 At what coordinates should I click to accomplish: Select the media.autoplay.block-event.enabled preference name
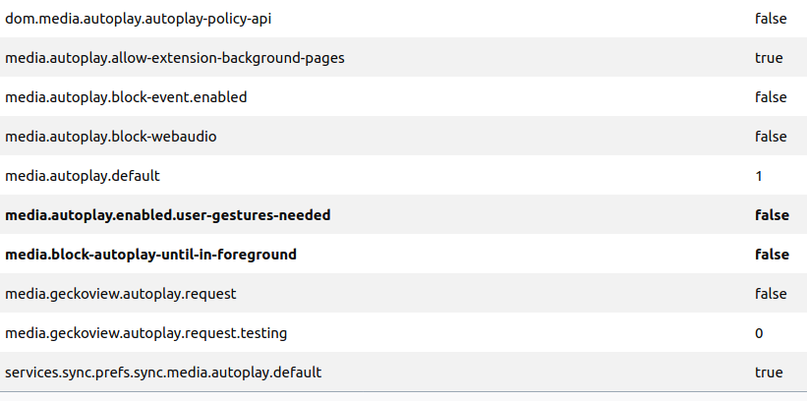tap(126, 97)
